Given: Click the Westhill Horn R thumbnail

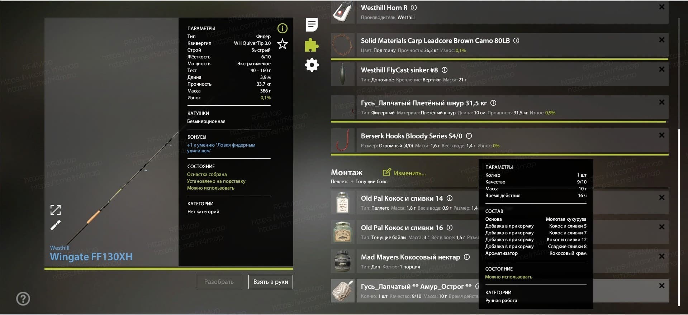Looking at the screenshot, I should point(343,12).
